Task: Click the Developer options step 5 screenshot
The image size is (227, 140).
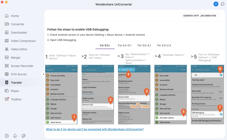Action: coord(208,94)
